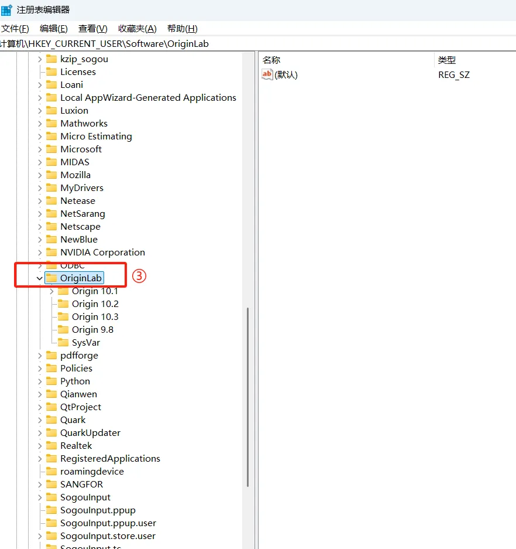Open the 收藏夹(A) menu

point(137,29)
